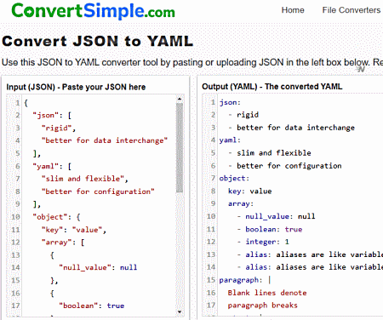Open the File Converters menu
Image resolution: width=383 pixels, height=320 pixels.
tap(352, 10)
